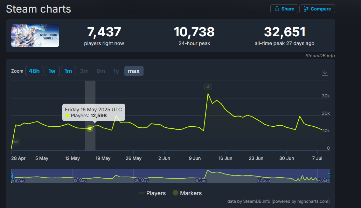Click the 5 May x-axis label
This screenshot has height=208, width=361.
click(x=42, y=158)
